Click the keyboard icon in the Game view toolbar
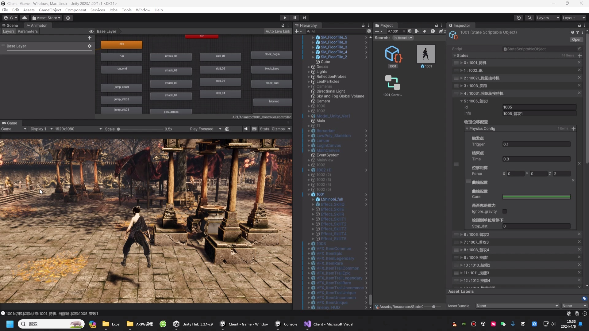 [254, 129]
